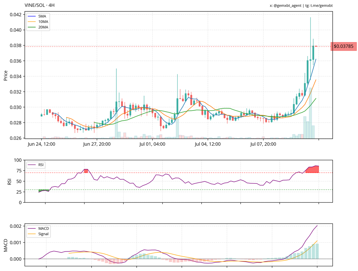Screen dimensions: 358x271
Task: Click the RSI axis 25 tick
Action: click(18, 192)
